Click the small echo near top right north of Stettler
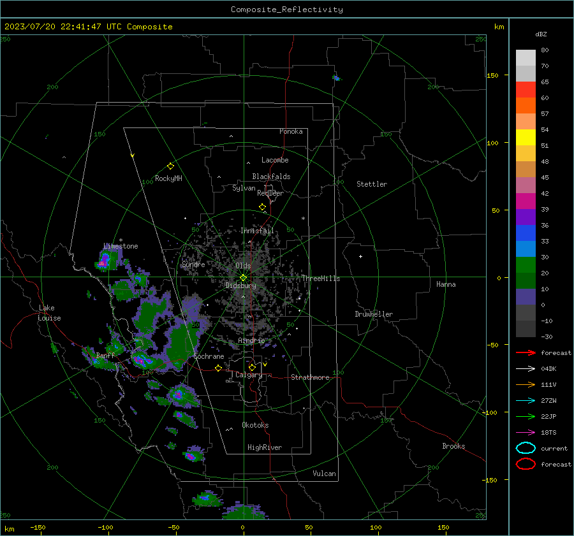Screen dimensions: 574x536 pos(336,78)
